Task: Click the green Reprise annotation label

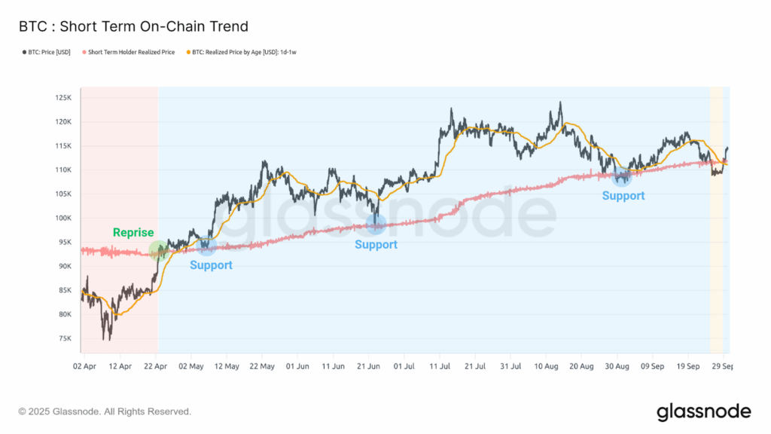Action: point(133,233)
